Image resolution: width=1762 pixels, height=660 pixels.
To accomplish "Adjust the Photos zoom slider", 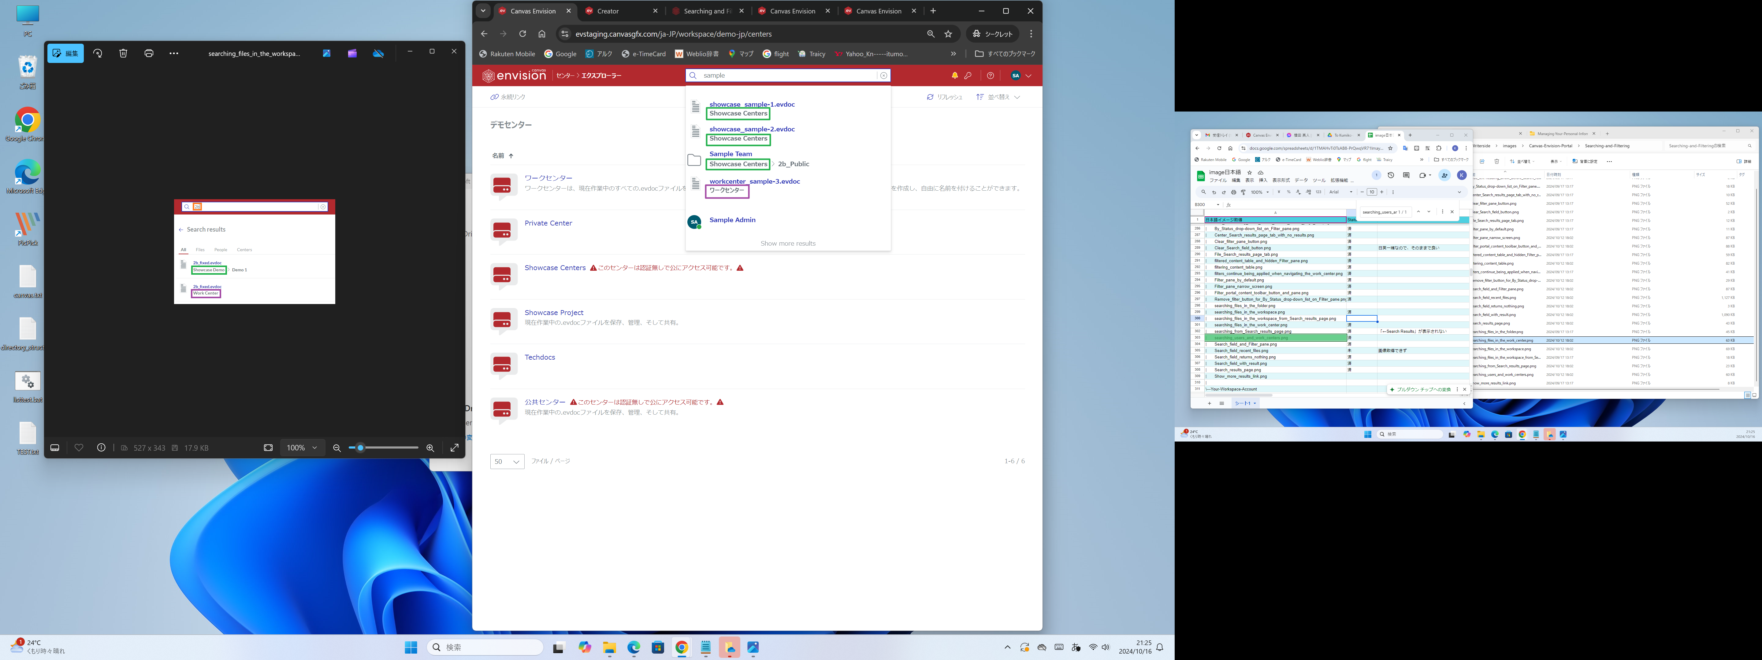I will pos(383,448).
